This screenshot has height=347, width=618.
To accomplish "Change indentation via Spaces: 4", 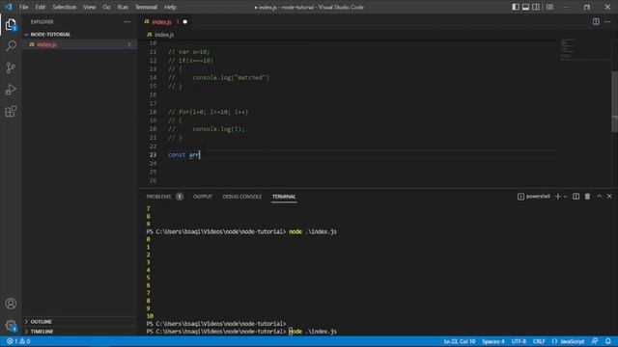I will point(493,341).
